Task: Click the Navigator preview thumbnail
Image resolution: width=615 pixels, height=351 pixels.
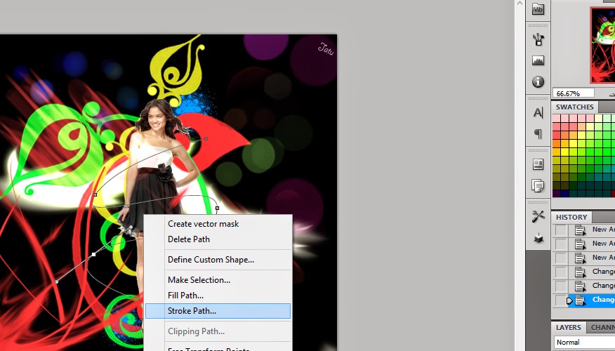Action: [603, 45]
